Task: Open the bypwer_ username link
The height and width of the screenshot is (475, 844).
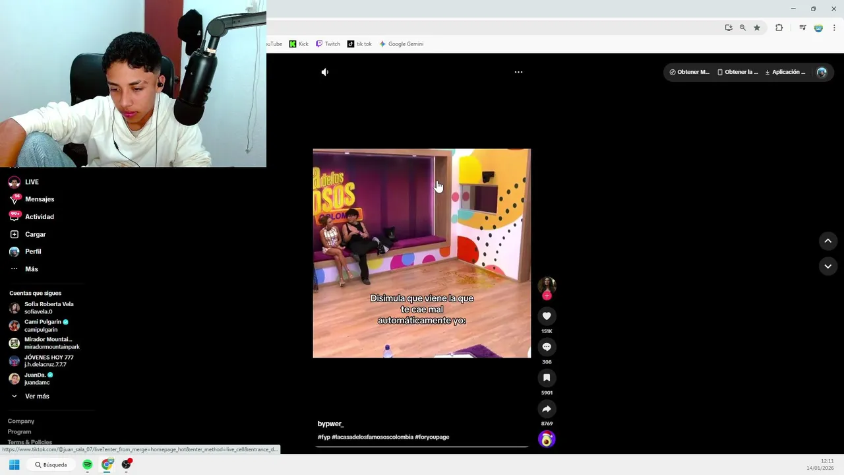Action: [x=330, y=424]
